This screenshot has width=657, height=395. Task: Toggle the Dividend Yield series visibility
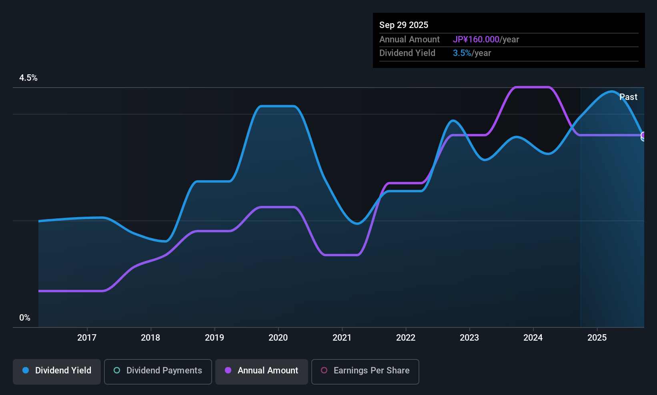(x=56, y=371)
